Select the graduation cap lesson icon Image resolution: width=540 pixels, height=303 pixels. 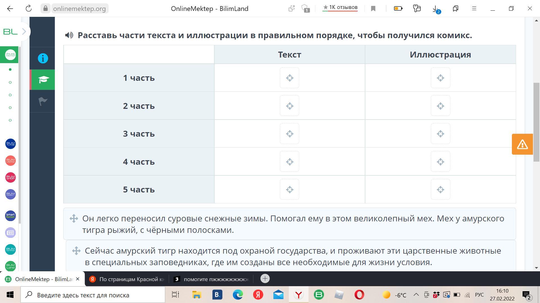pos(43,80)
